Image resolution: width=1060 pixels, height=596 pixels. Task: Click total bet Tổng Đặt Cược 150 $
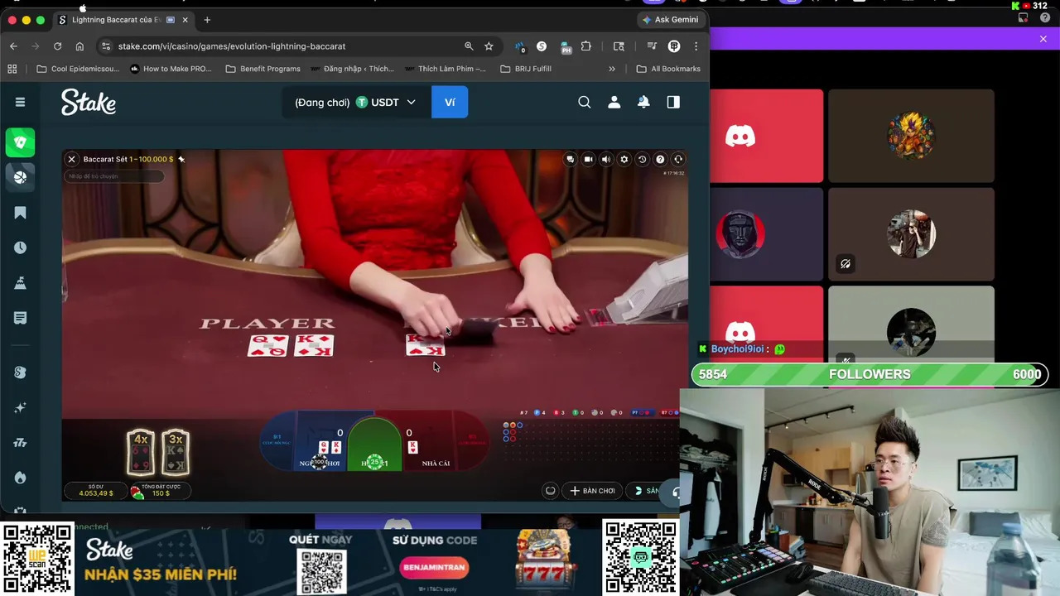pos(161,491)
